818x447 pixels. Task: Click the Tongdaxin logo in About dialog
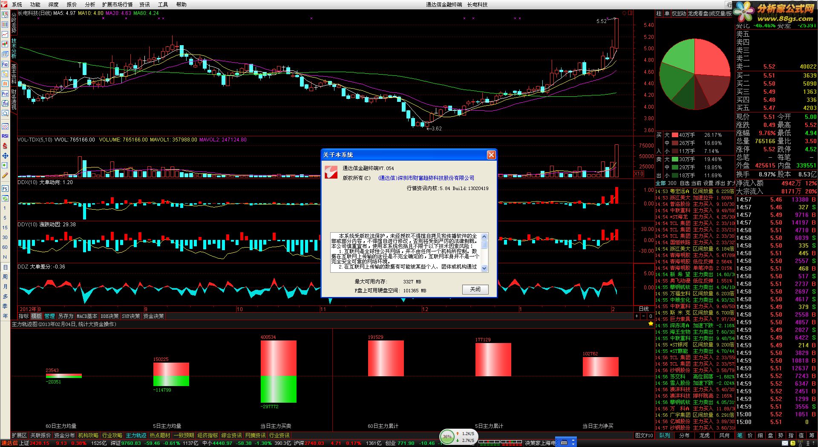(331, 172)
